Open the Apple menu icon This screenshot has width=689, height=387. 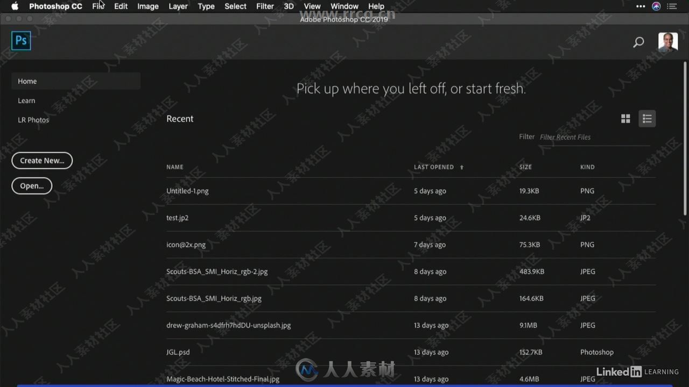point(15,6)
